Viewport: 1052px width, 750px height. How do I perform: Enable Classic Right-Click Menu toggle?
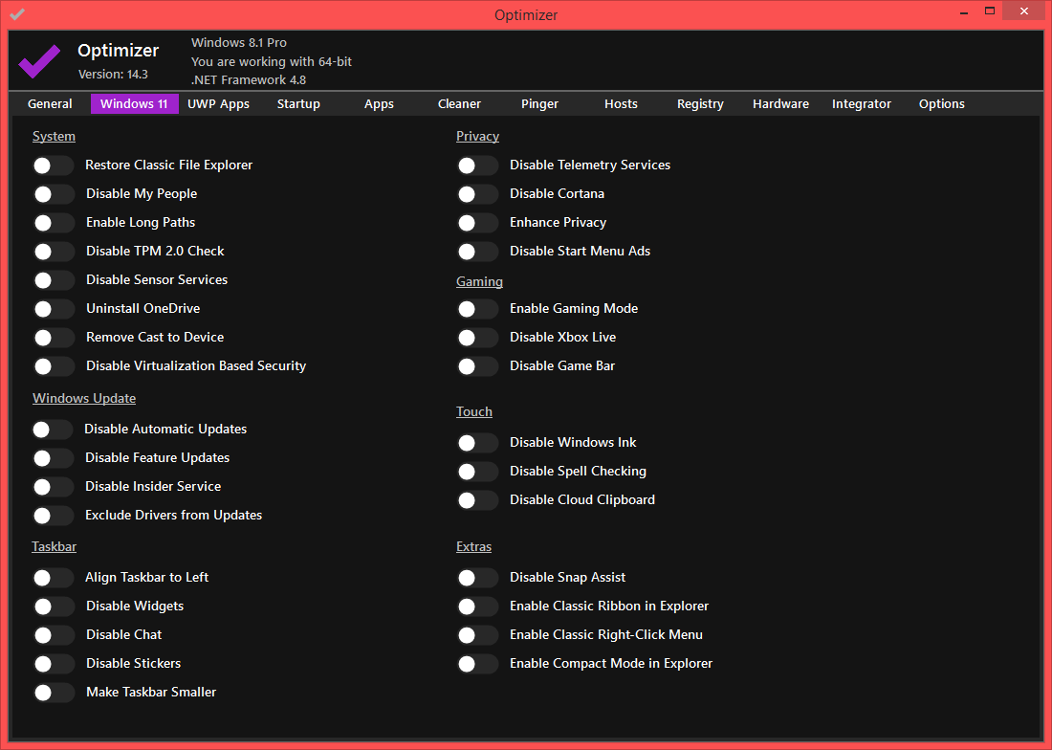[477, 635]
